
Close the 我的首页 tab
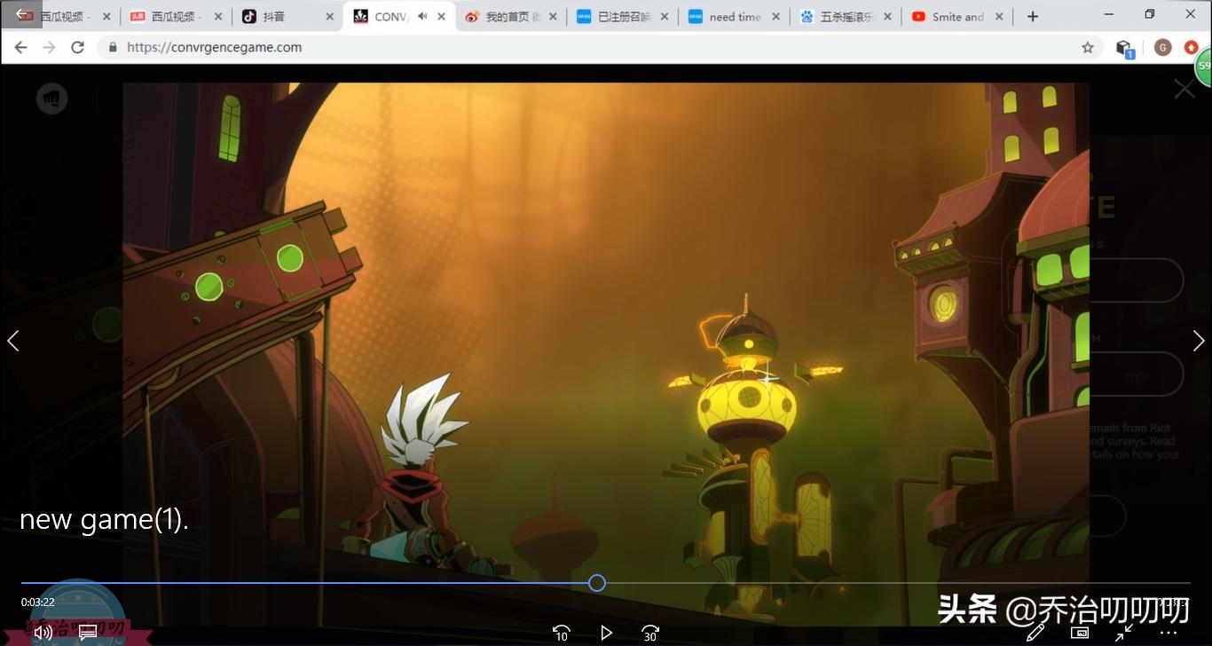[x=553, y=16]
